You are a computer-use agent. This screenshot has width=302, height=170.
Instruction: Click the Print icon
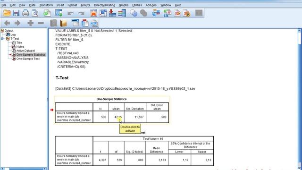click(x=25, y=13)
